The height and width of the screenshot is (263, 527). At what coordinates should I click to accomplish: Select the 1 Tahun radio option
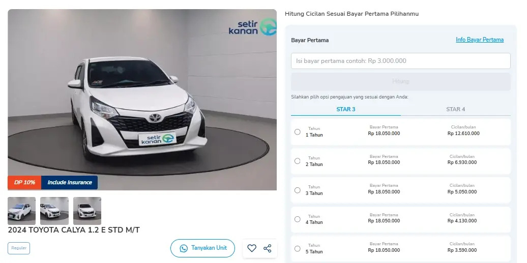click(298, 132)
